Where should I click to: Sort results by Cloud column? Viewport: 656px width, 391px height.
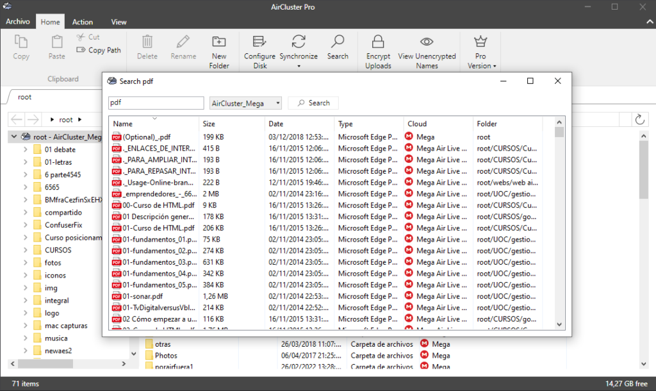(438, 124)
